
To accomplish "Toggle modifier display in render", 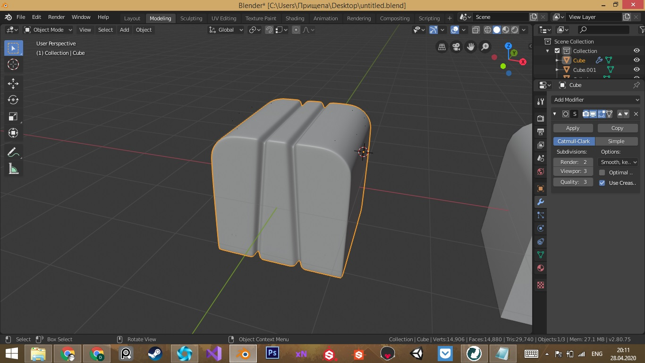I will (x=586, y=114).
